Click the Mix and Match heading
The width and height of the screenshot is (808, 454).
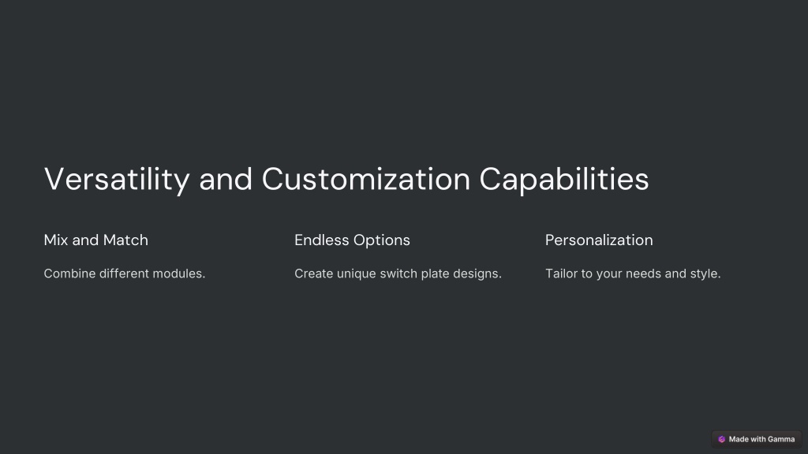(x=95, y=240)
